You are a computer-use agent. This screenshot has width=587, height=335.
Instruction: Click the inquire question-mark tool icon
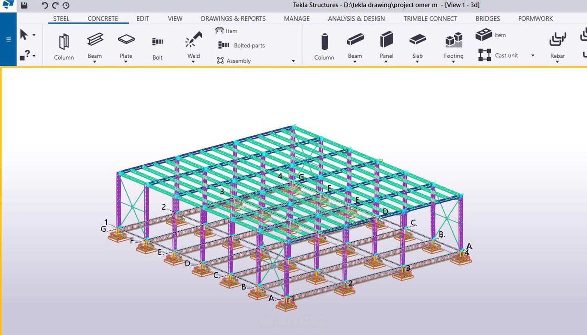(x=25, y=55)
